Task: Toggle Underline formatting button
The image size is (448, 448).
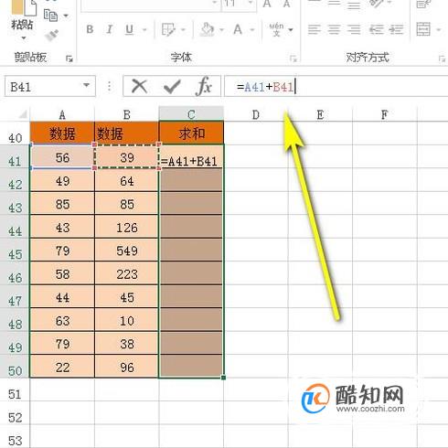Action: click(129, 29)
